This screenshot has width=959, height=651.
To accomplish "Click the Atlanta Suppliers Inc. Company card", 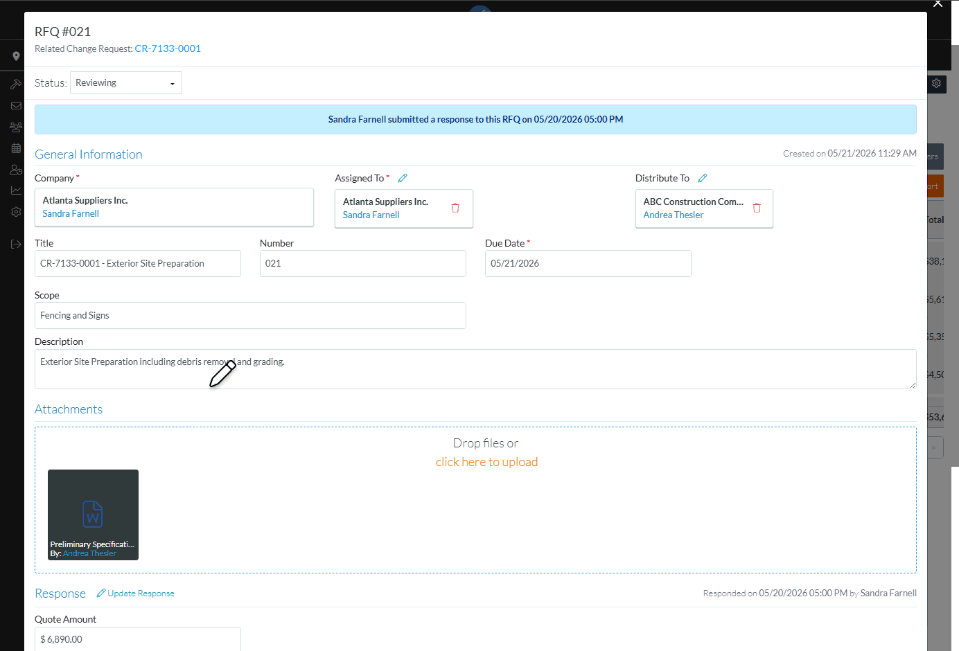I will [174, 207].
